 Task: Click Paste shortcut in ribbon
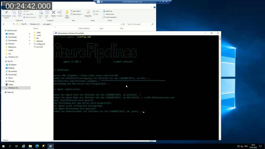pyautogui.click(x=30, y=17)
